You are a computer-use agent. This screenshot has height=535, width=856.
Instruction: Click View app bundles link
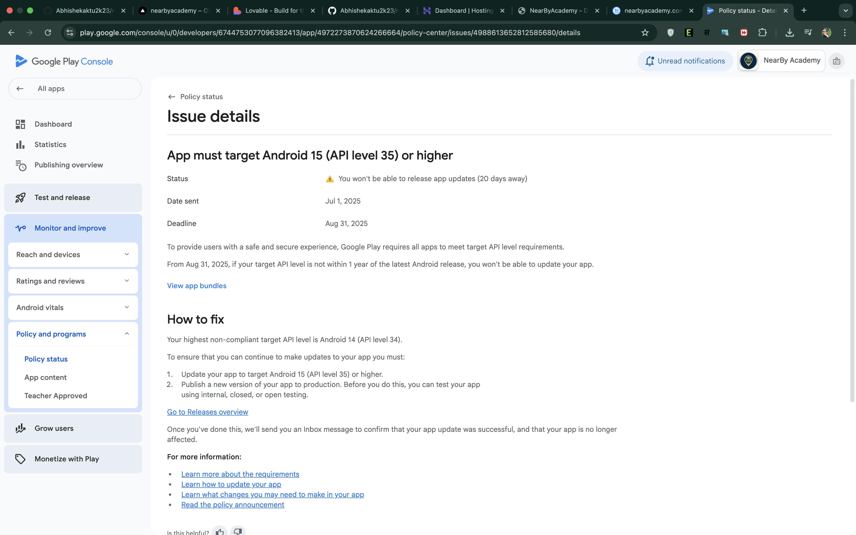[197, 286]
